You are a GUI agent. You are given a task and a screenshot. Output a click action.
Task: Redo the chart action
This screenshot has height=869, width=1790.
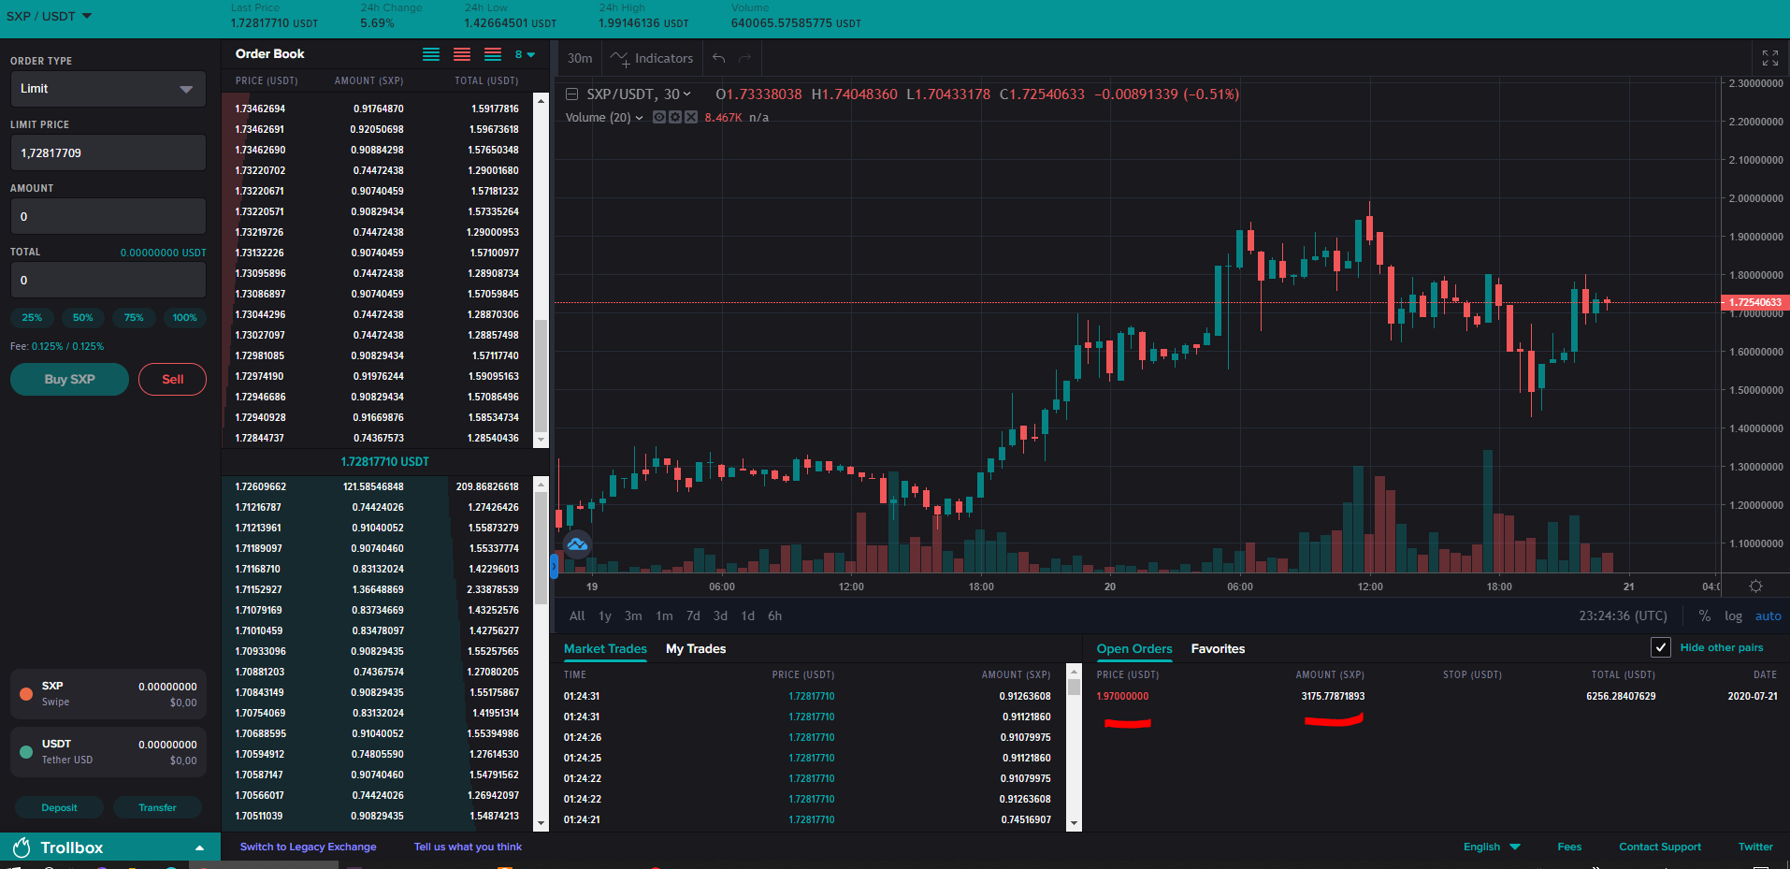point(745,58)
